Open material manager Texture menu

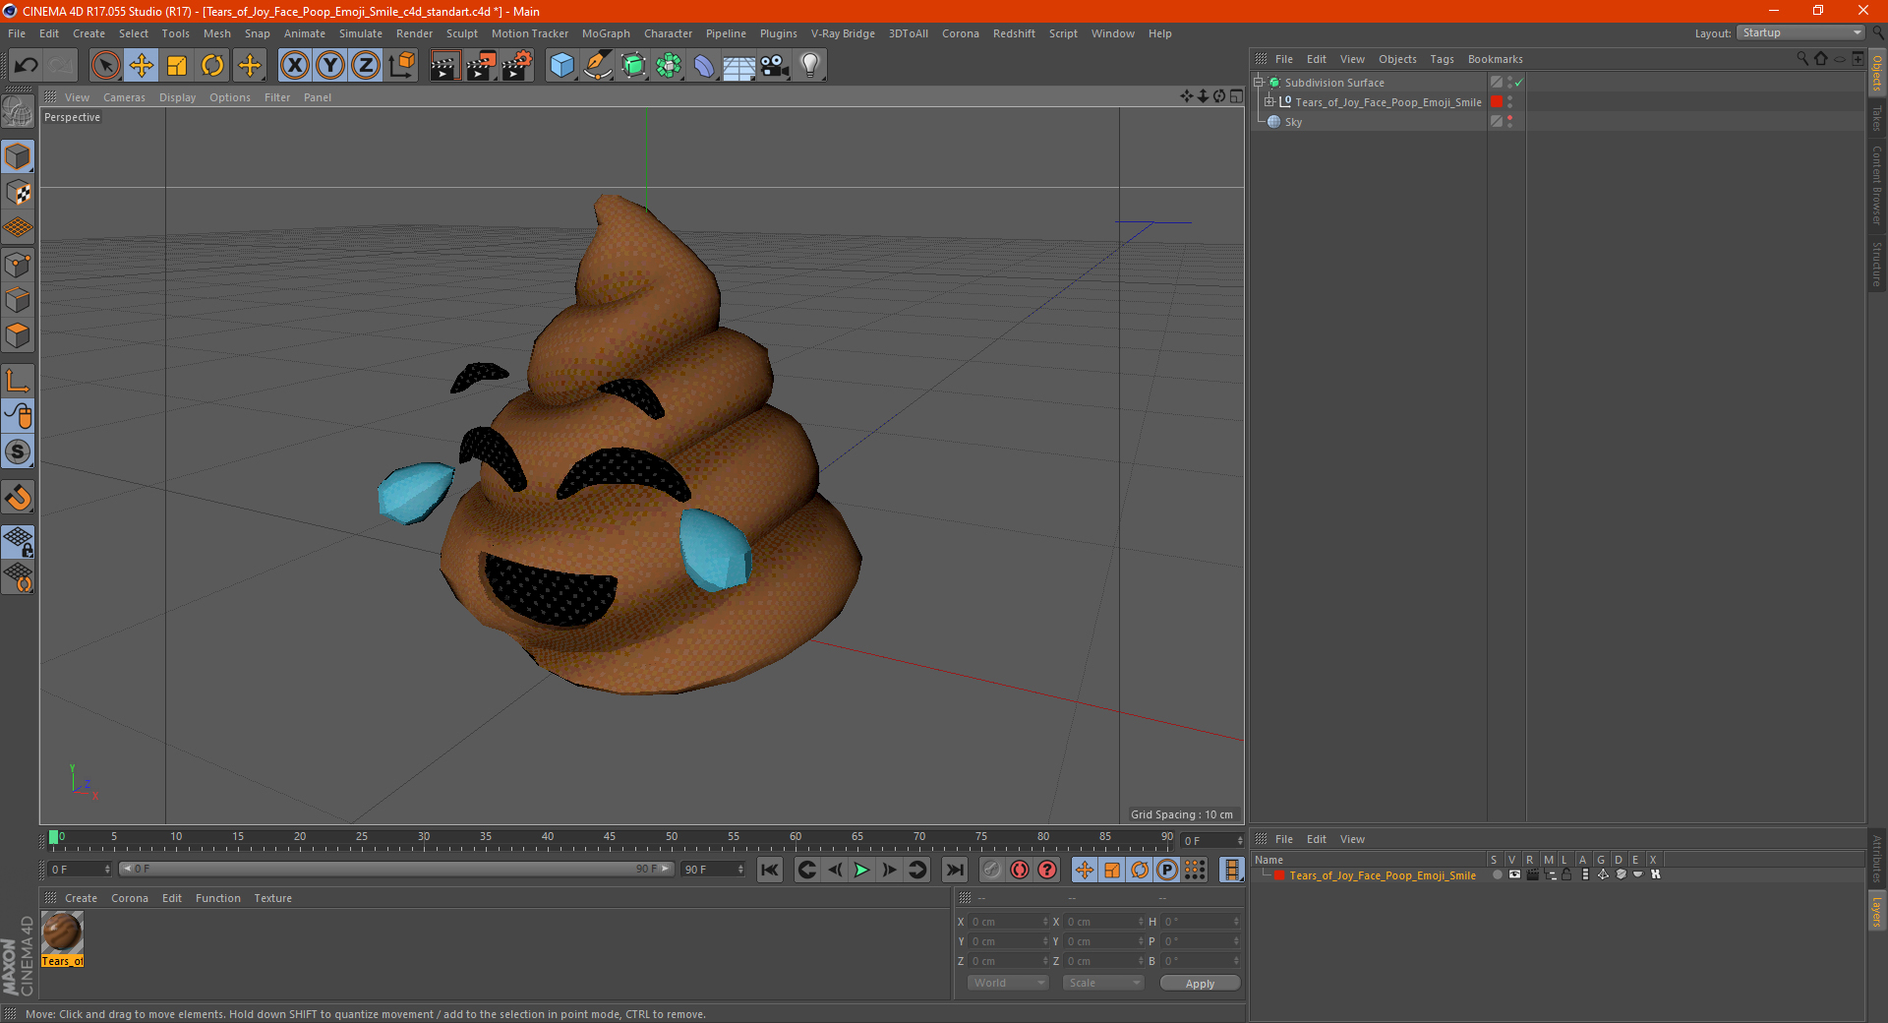click(272, 898)
